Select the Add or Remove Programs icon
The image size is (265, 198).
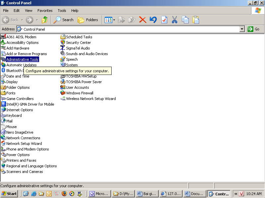(3, 54)
